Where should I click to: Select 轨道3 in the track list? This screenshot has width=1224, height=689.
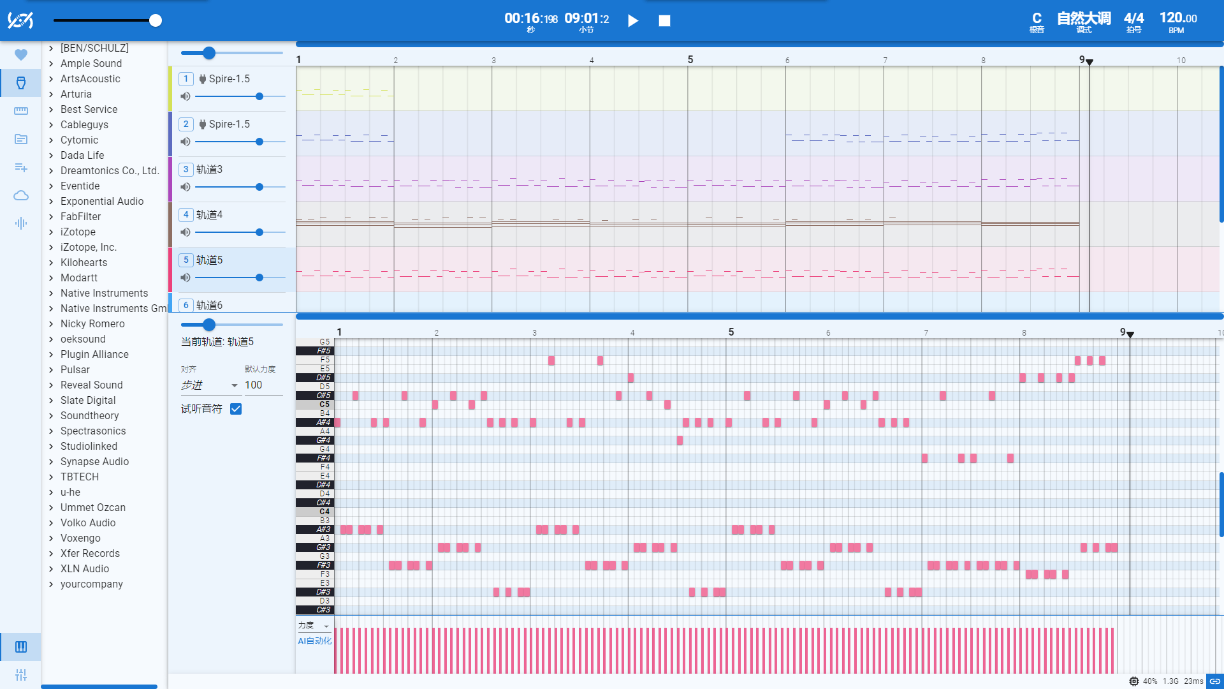[x=209, y=170]
